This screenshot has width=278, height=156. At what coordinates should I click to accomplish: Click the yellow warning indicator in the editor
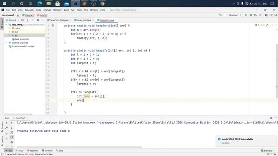262,25
